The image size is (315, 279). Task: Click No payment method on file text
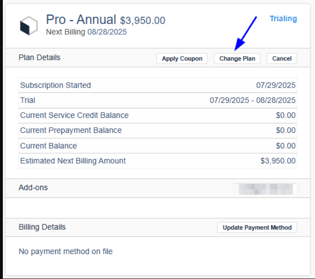(x=66, y=251)
